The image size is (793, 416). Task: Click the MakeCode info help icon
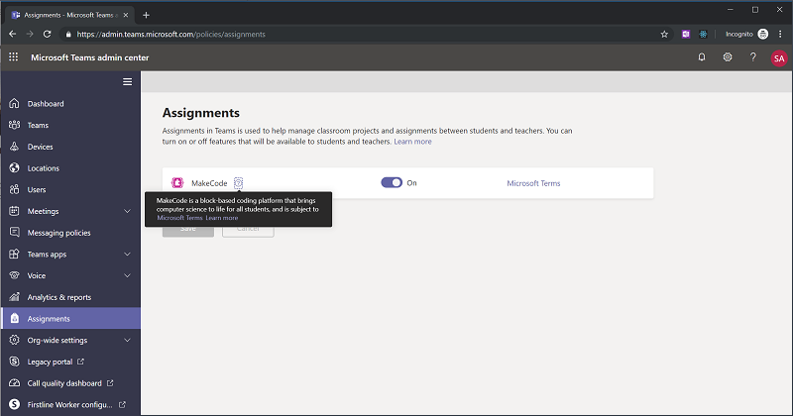click(238, 183)
